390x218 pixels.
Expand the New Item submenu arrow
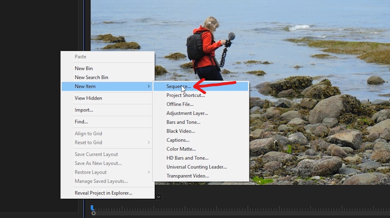coord(149,86)
